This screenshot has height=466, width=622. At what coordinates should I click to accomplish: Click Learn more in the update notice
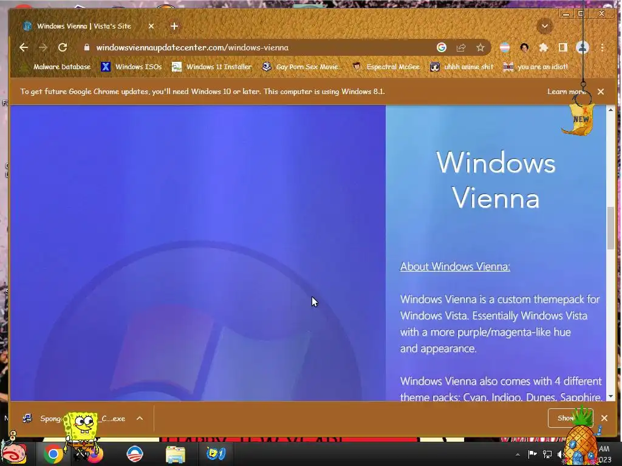566,92
